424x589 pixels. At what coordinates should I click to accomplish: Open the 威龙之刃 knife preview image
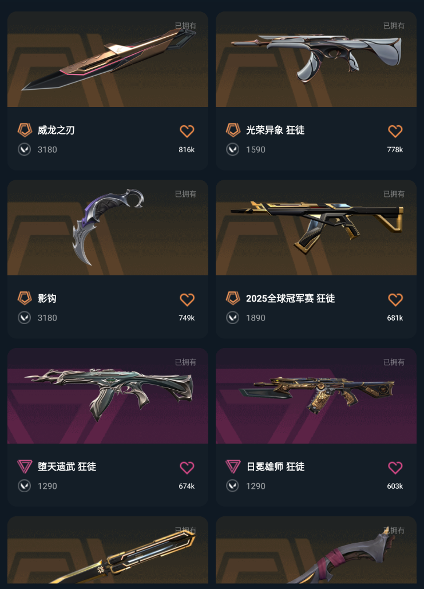point(108,60)
